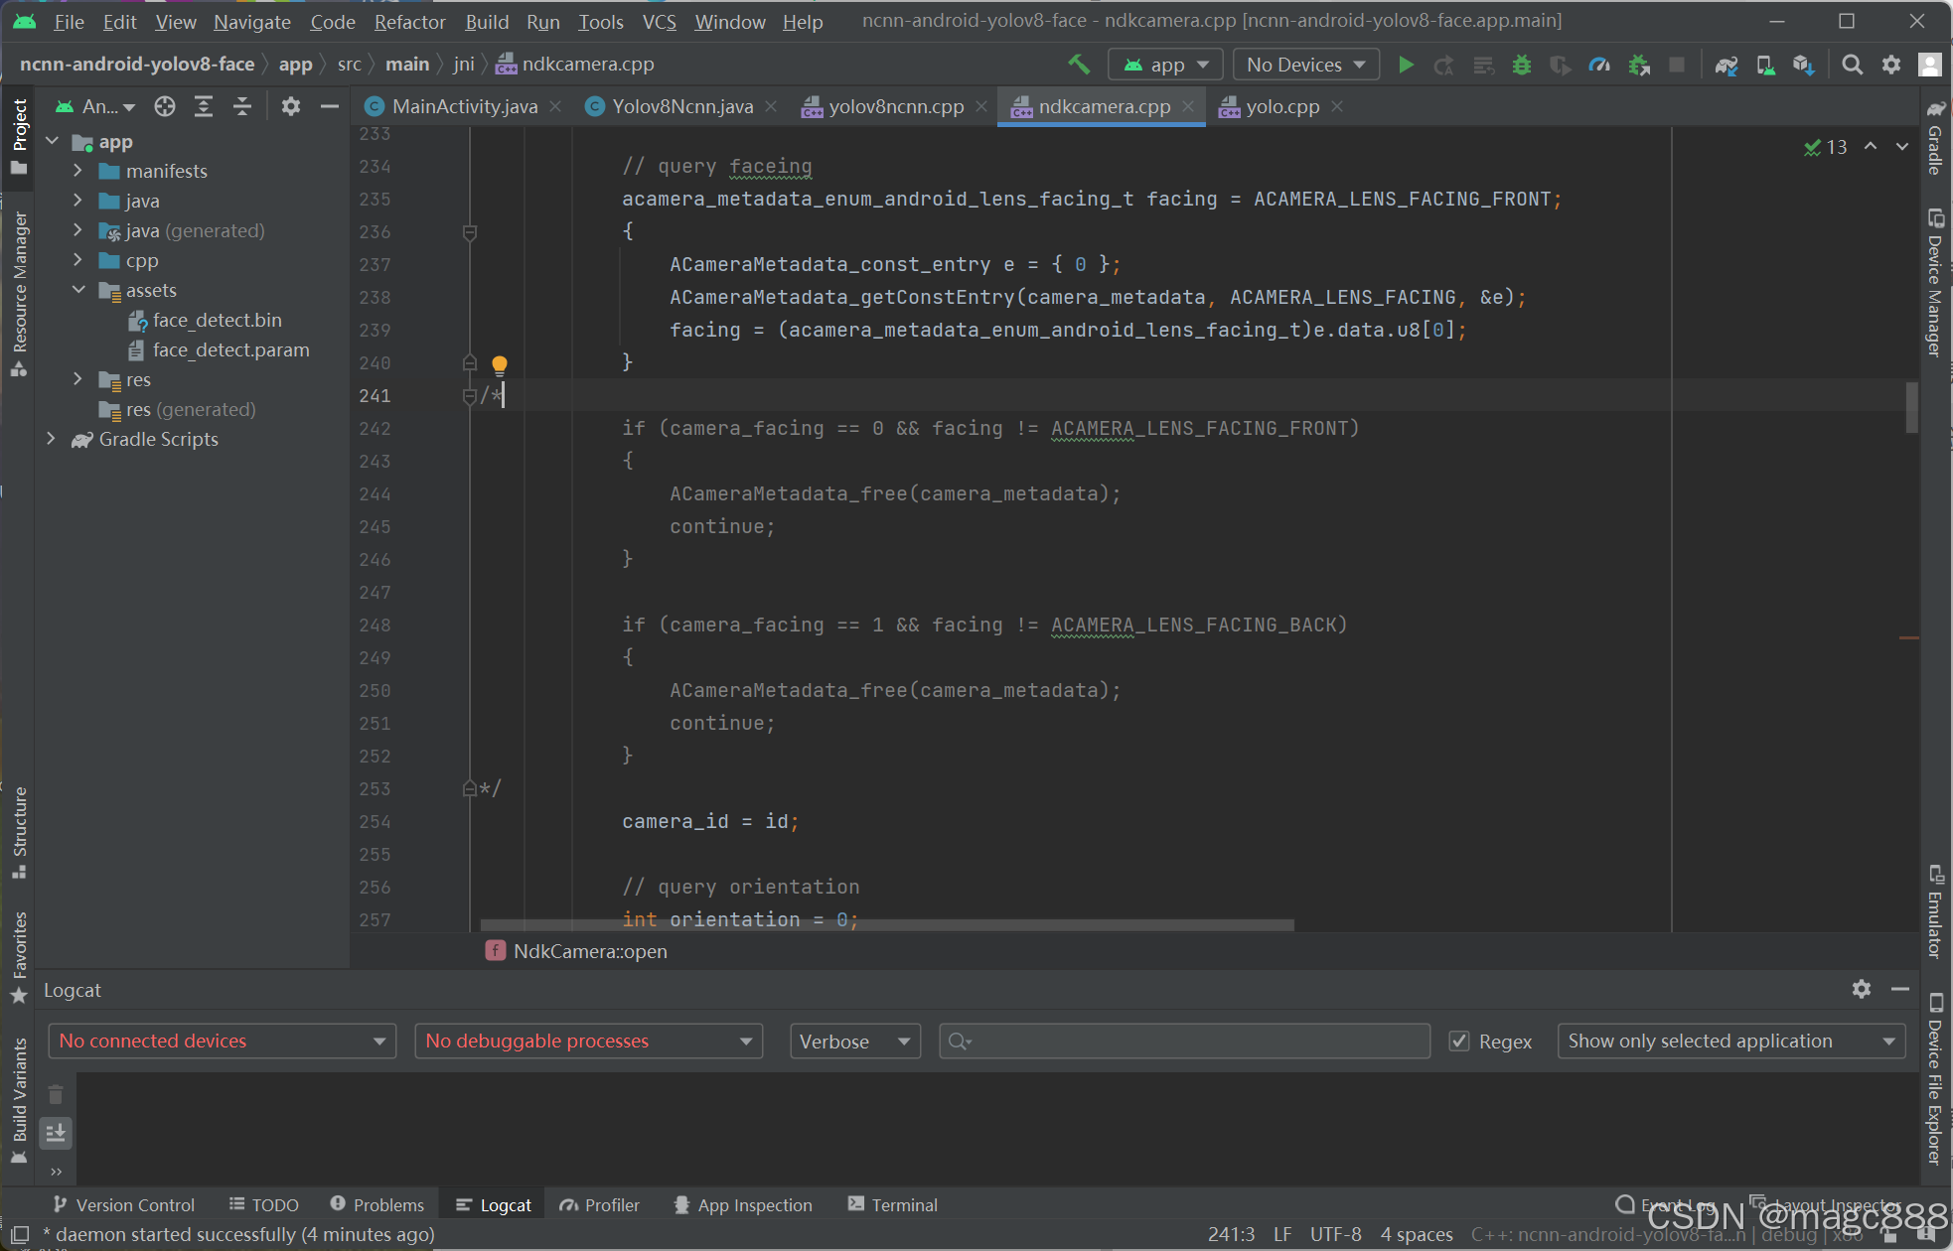The height and width of the screenshot is (1251, 1953).
Task: Open the Refactor menu
Action: pyautogui.click(x=409, y=21)
